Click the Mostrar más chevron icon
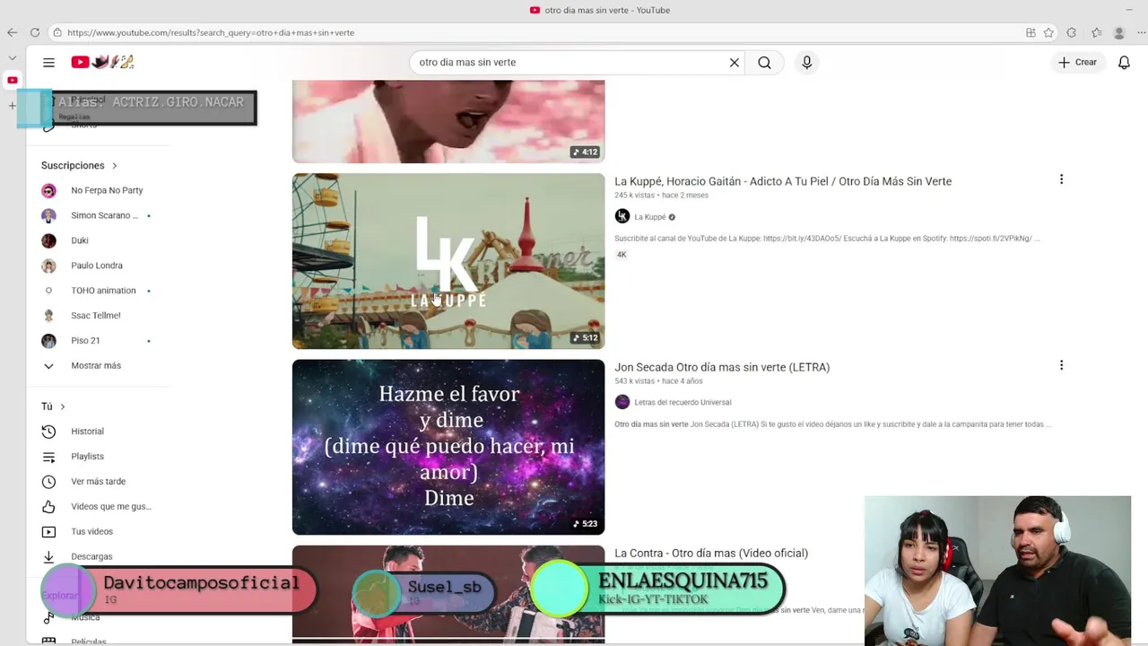This screenshot has width=1148, height=646. click(x=48, y=366)
